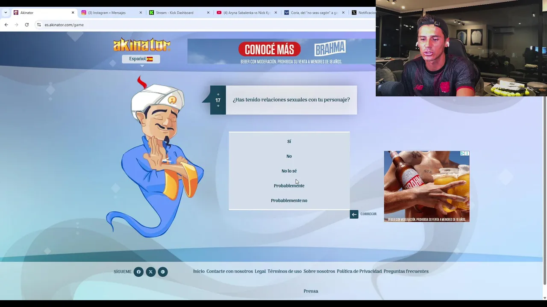Click the question number 17 badge
Viewport: 547px width, 307px height.
218,100
